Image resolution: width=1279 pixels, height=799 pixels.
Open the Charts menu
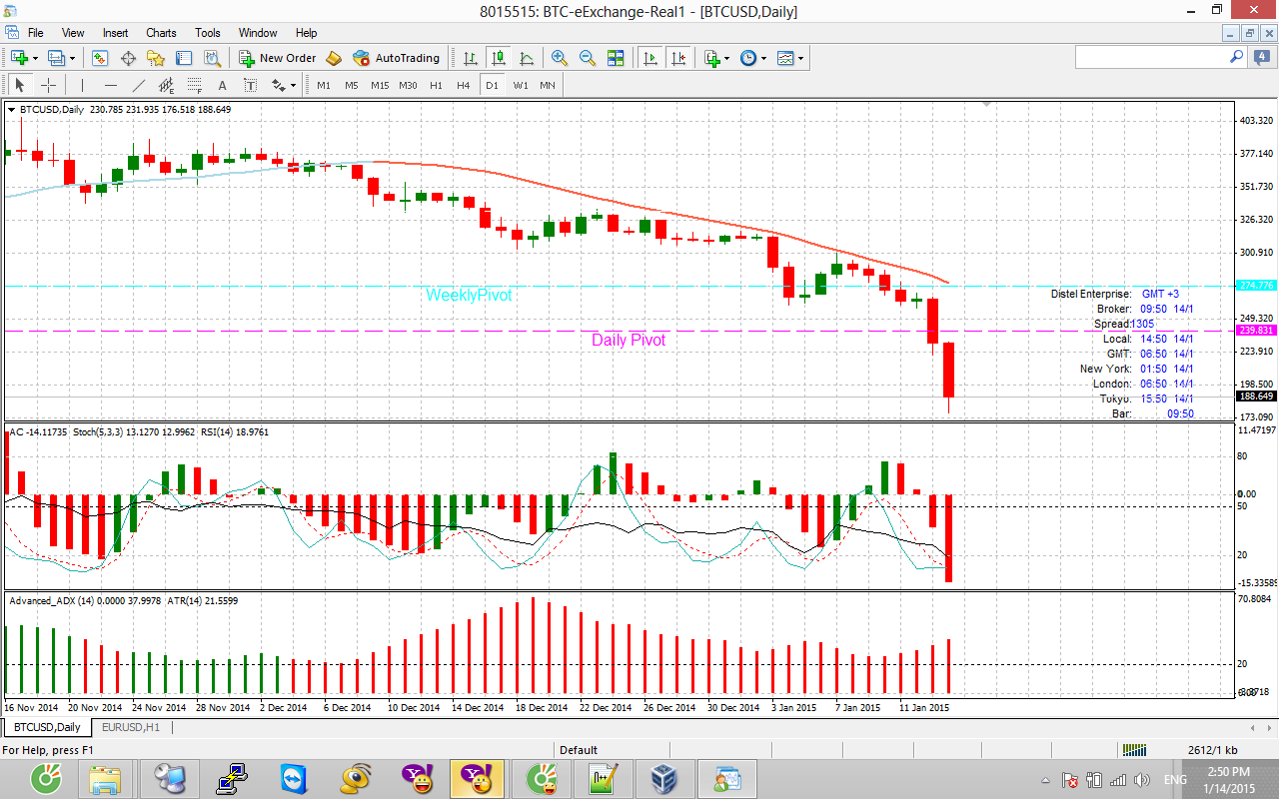tap(161, 33)
